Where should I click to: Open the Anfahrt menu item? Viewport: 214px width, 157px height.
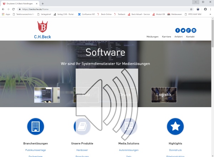178,37
